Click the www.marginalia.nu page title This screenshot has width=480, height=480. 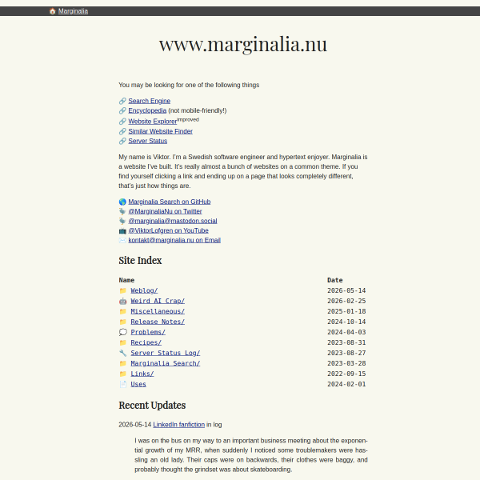[243, 44]
